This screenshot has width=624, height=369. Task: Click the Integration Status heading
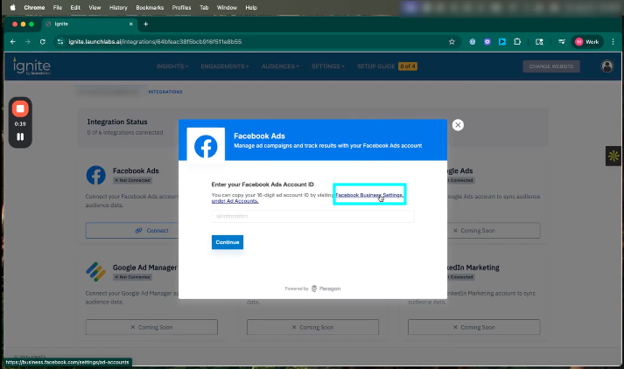pos(117,122)
